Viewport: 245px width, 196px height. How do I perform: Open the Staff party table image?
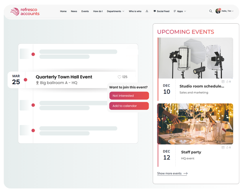pyautogui.click(x=196, y=124)
